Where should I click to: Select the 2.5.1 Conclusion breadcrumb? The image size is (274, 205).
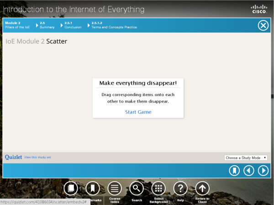pyautogui.click(x=73, y=25)
